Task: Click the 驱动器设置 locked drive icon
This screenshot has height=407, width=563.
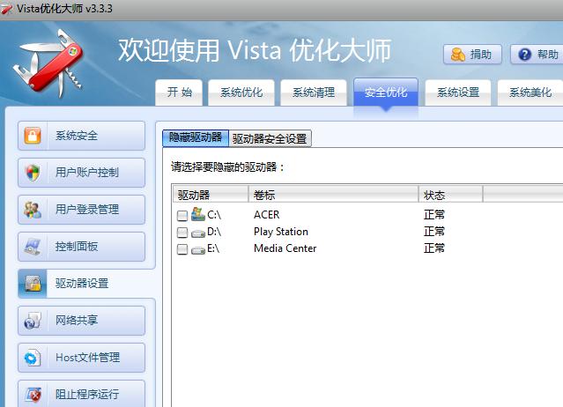Action: (33, 284)
